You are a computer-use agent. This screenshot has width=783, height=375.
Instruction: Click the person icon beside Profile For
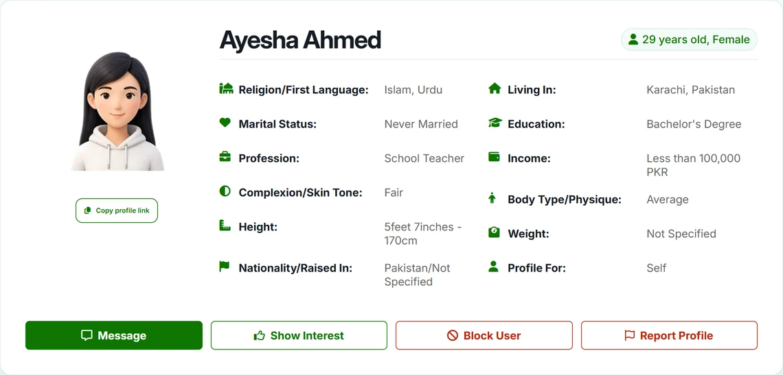pyautogui.click(x=493, y=266)
